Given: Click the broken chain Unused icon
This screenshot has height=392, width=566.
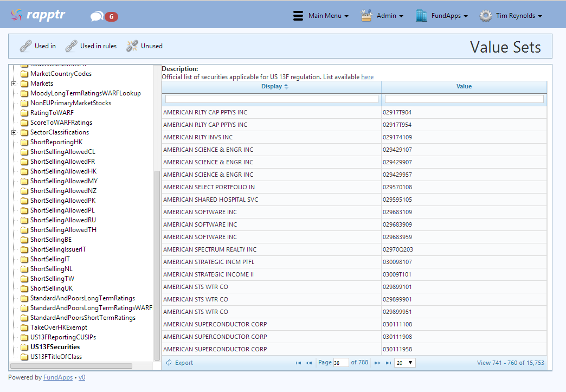Looking at the screenshot, I should coord(132,46).
